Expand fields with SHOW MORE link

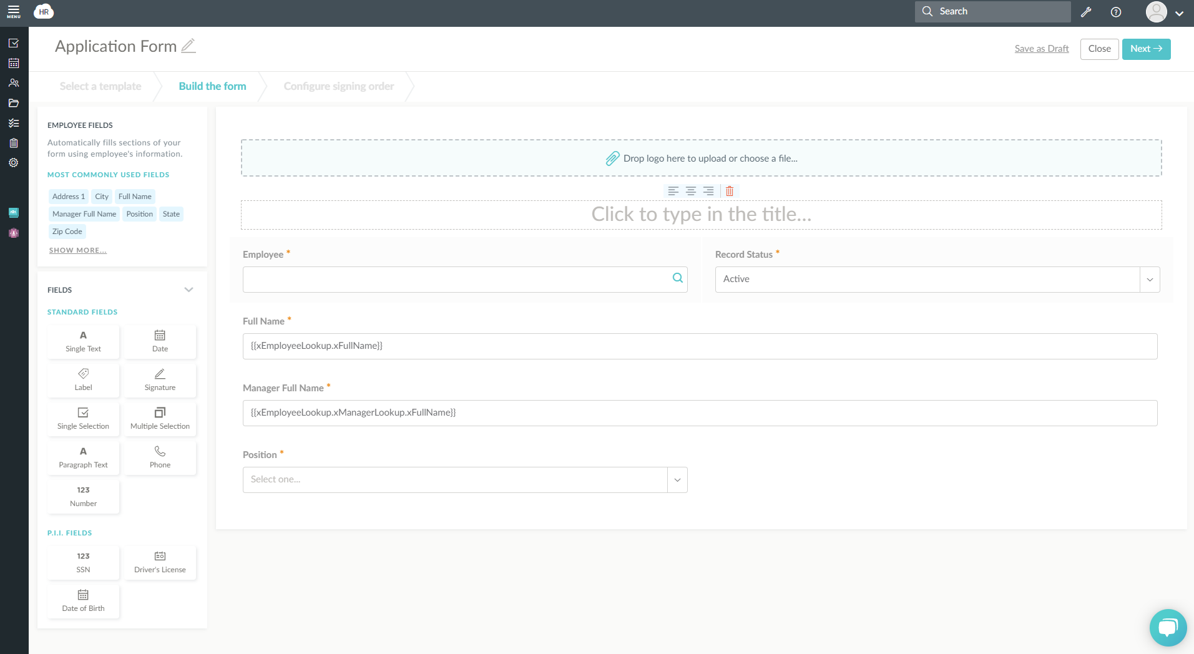[x=78, y=250]
